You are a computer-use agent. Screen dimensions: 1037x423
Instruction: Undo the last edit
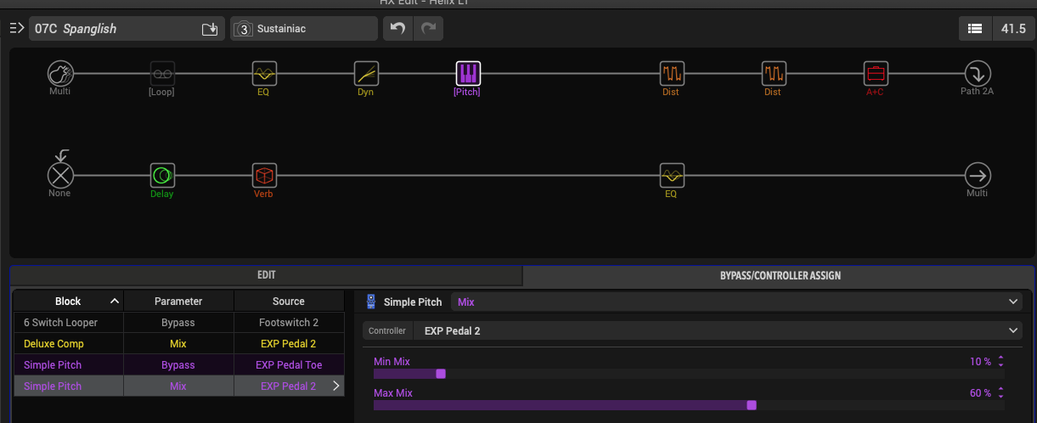coord(397,28)
